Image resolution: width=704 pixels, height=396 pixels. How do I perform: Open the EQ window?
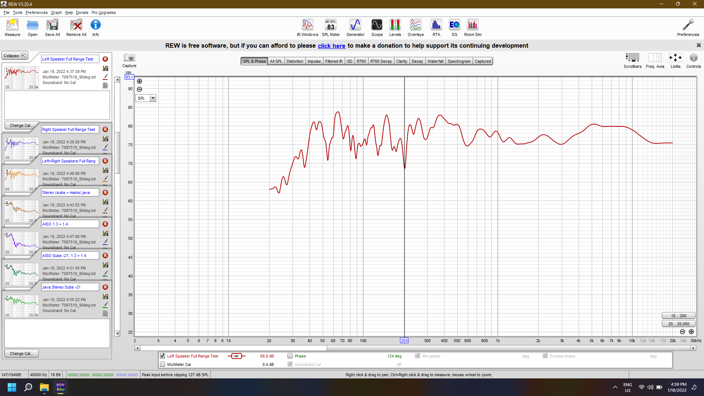click(x=455, y=27)
